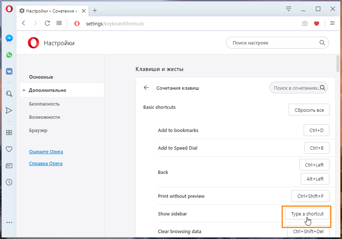
Task: Edit the Ctrl+Left Back shortcut
Action: click(x=314, y=165)
